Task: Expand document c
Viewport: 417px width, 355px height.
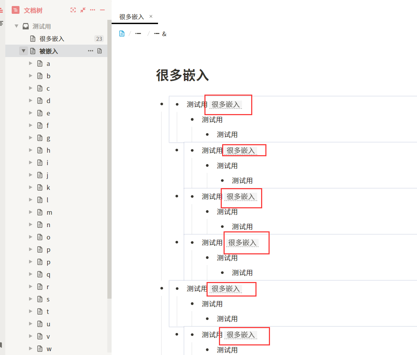Action: 30,88
